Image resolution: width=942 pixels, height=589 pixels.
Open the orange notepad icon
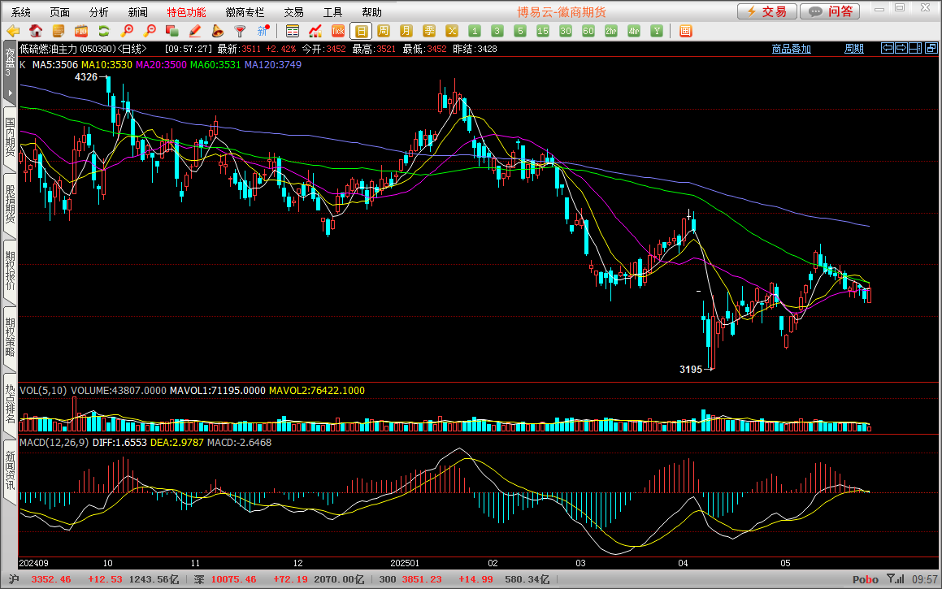[x=59, y=31]
